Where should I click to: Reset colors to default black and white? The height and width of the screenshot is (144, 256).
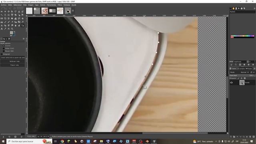[11, 36]
